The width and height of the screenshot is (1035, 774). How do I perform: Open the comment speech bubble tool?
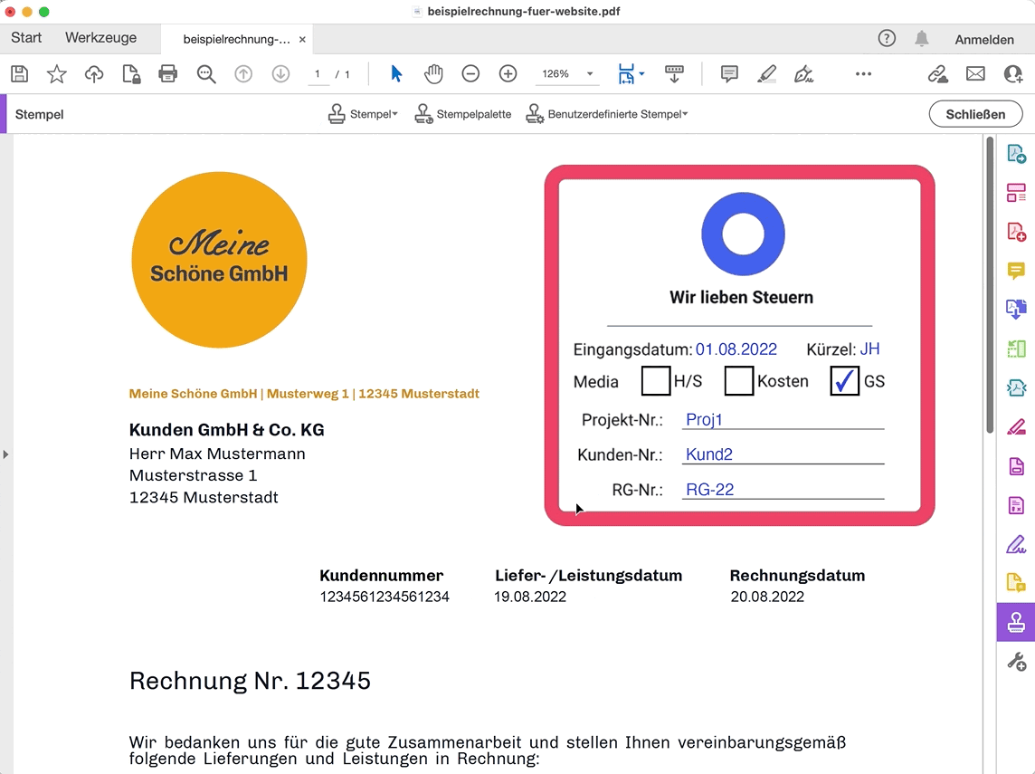[x=729, y=74]
